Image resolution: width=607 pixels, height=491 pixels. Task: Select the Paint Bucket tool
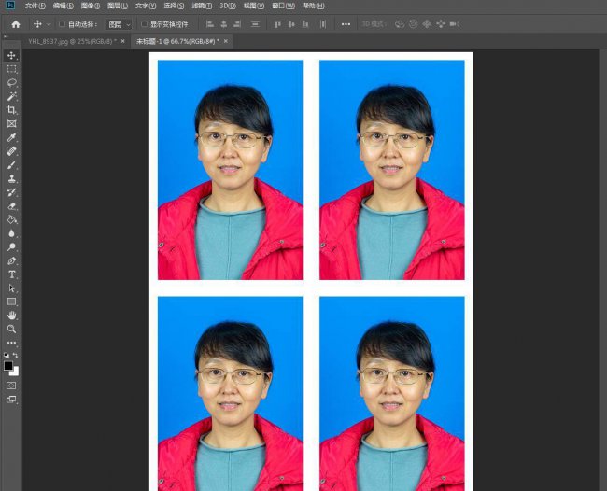[x=11, y=219]
